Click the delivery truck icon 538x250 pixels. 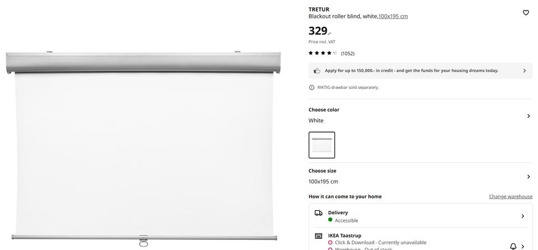pyautogui.click(x=318, y=213)
